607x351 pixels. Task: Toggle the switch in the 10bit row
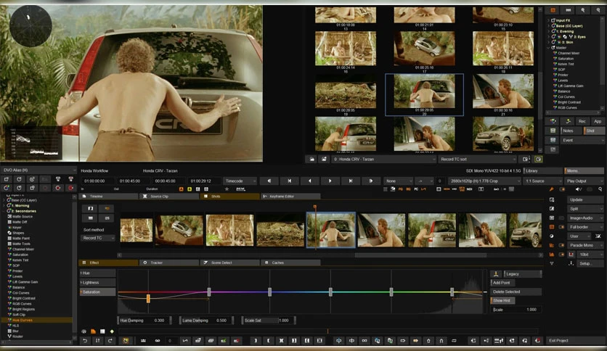[x=561, y=255]
